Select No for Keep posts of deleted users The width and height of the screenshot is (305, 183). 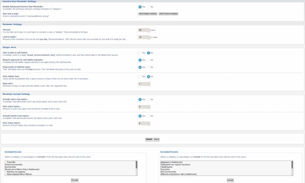point(149,67)
